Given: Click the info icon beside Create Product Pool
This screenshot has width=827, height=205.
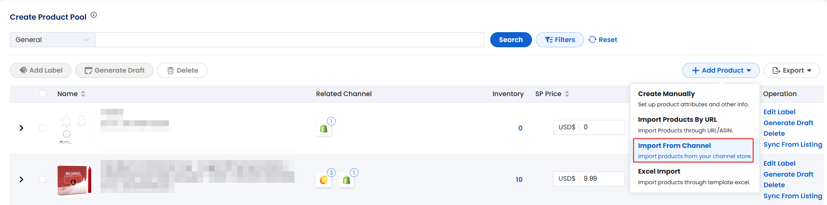Looking at the screenshot, I should (x=94, y=15).
